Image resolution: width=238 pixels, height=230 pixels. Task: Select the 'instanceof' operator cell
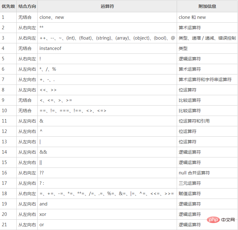107,48
